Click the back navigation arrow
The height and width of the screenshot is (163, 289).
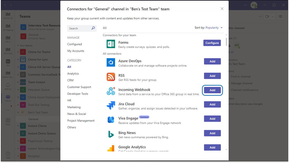[x=5, y=5]
